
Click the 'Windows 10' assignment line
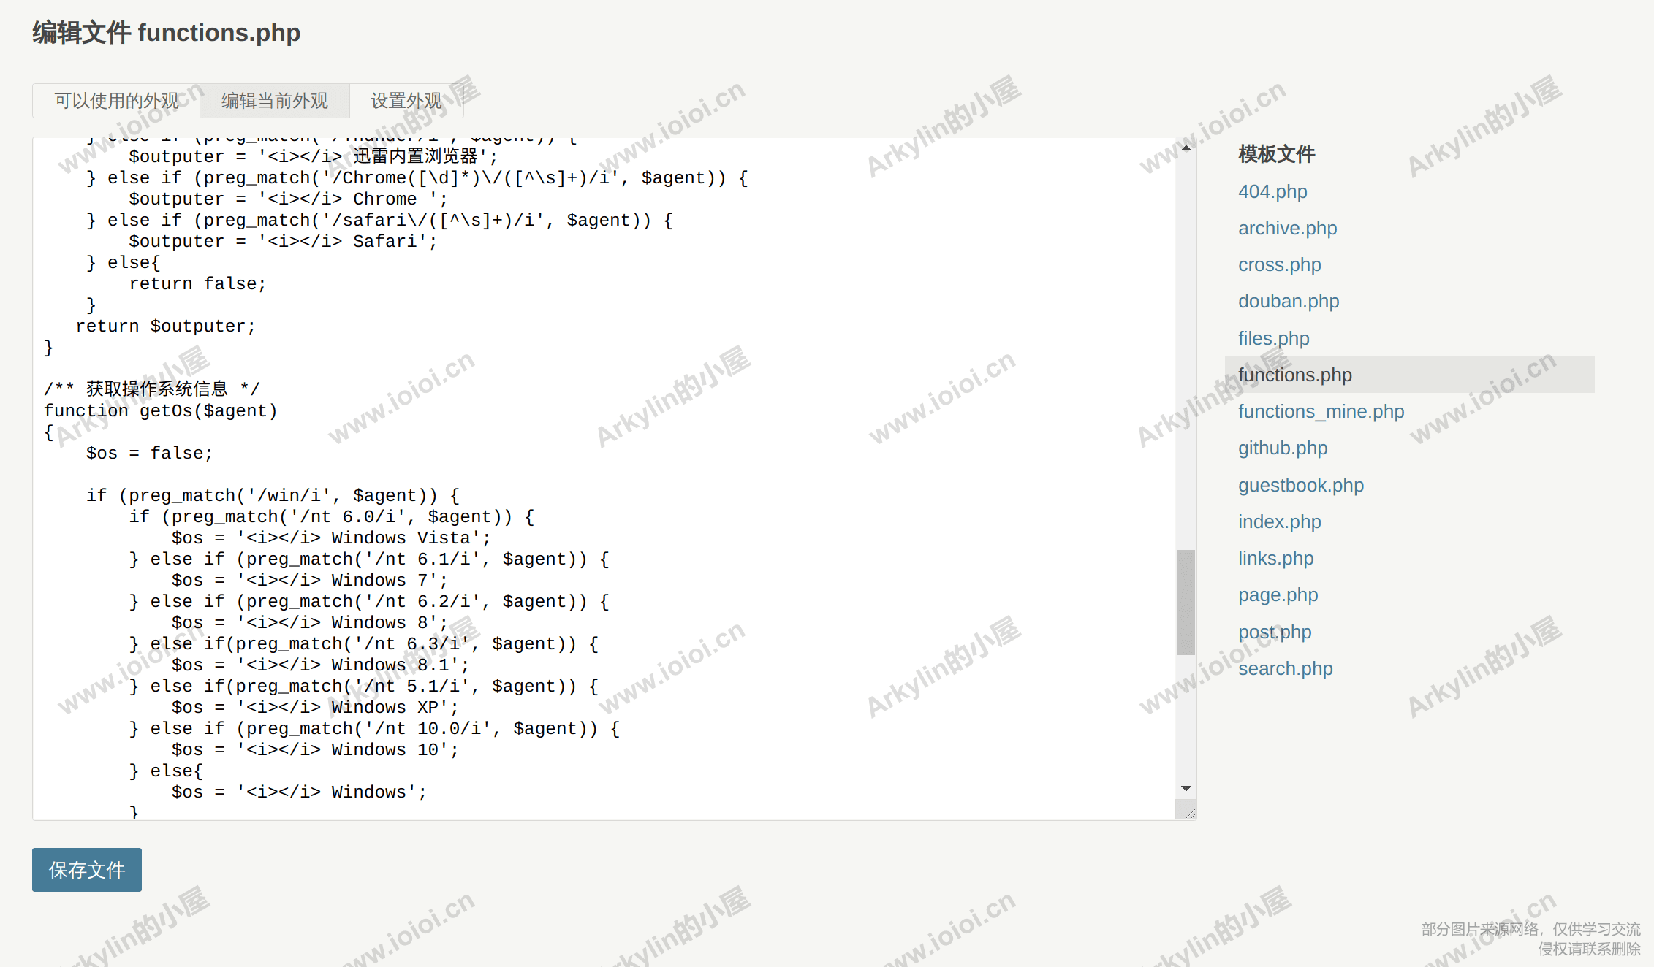tap(315, 749)
